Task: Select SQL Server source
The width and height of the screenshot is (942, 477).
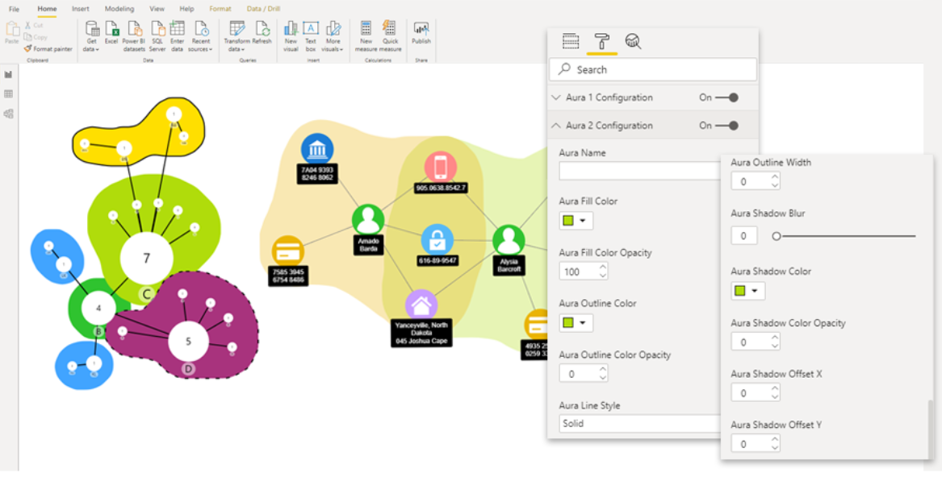Action: pyautogui.click(x=157, y=36)
